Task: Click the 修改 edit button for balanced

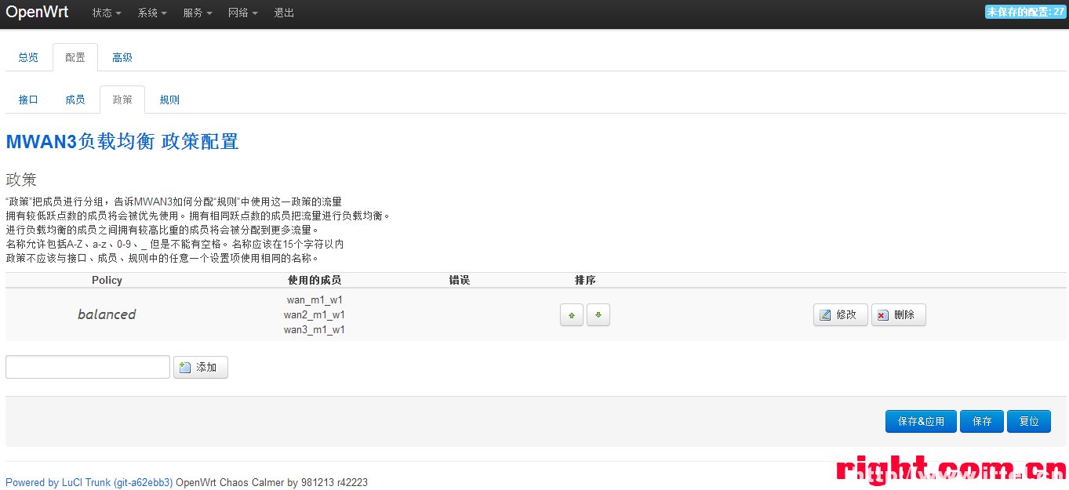Action: [840, 315]
